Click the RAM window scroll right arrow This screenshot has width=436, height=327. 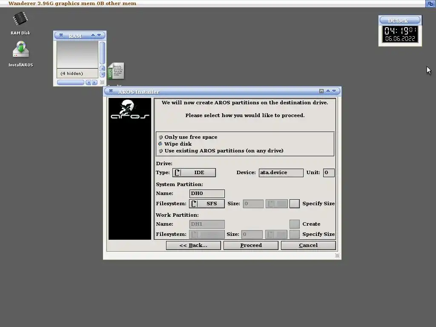[x=95, y=82]
